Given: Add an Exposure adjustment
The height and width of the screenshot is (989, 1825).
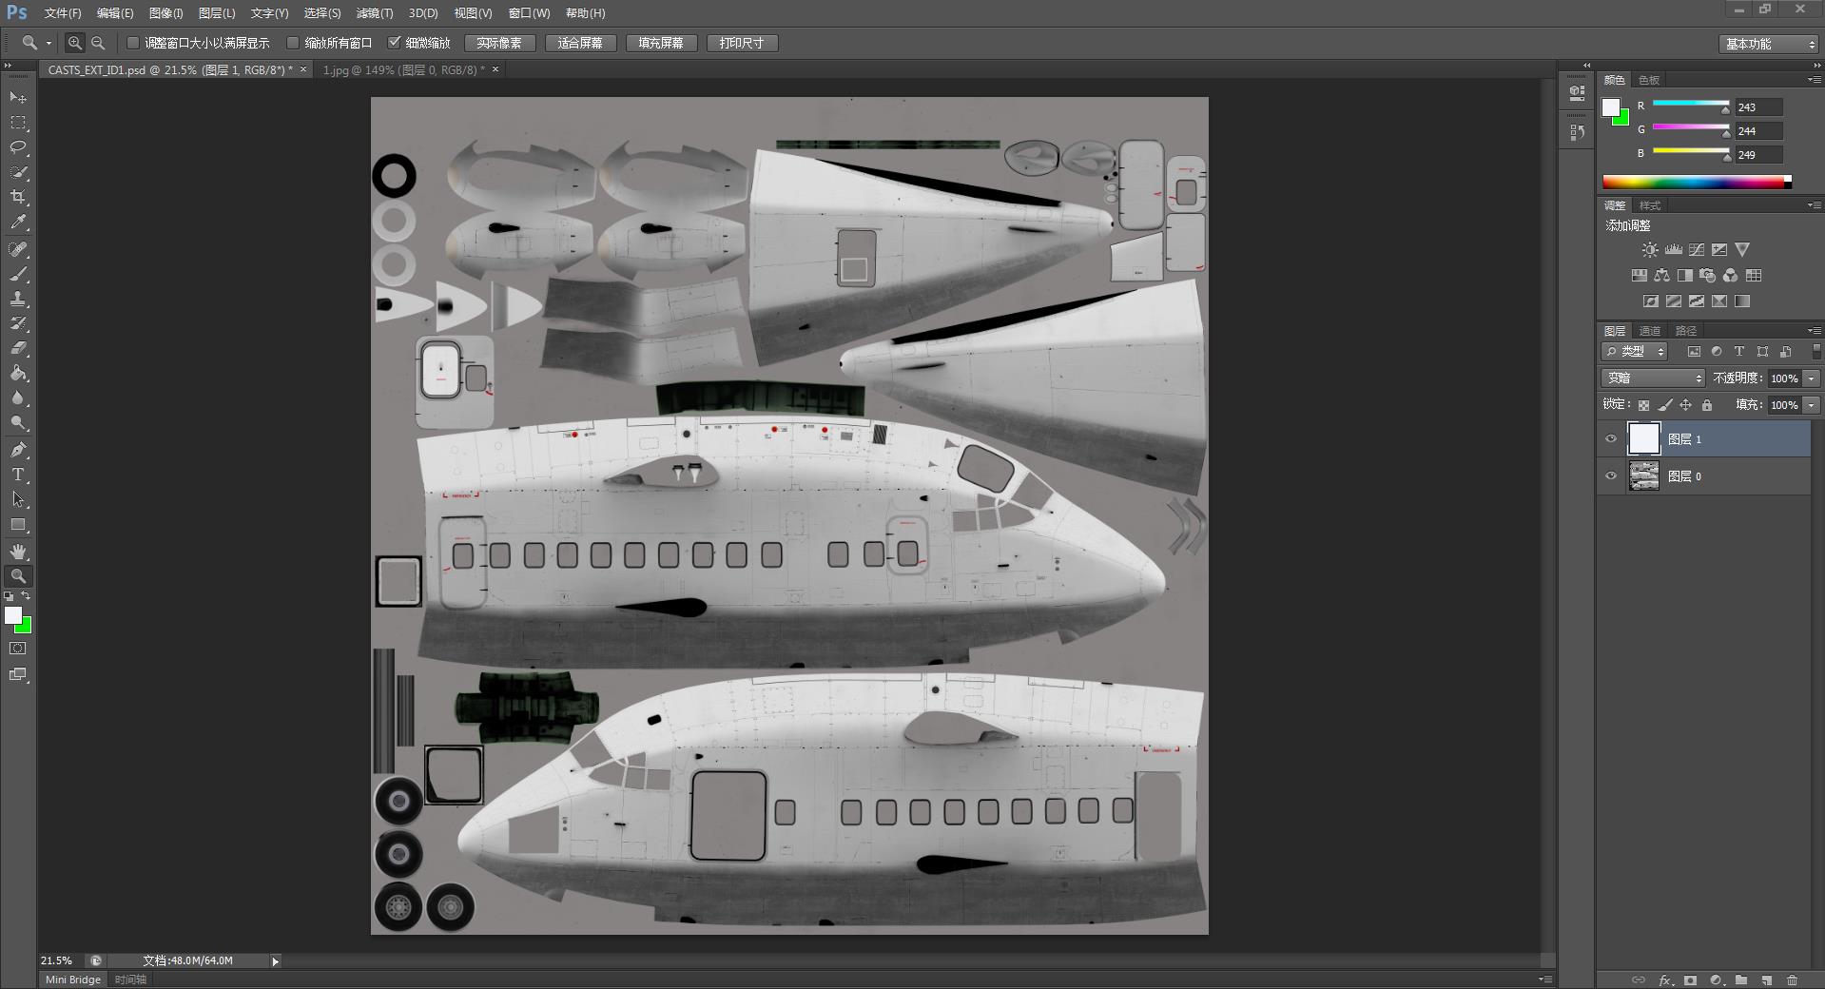Looking at the screenshot, I should click(x=1719, y=250).
